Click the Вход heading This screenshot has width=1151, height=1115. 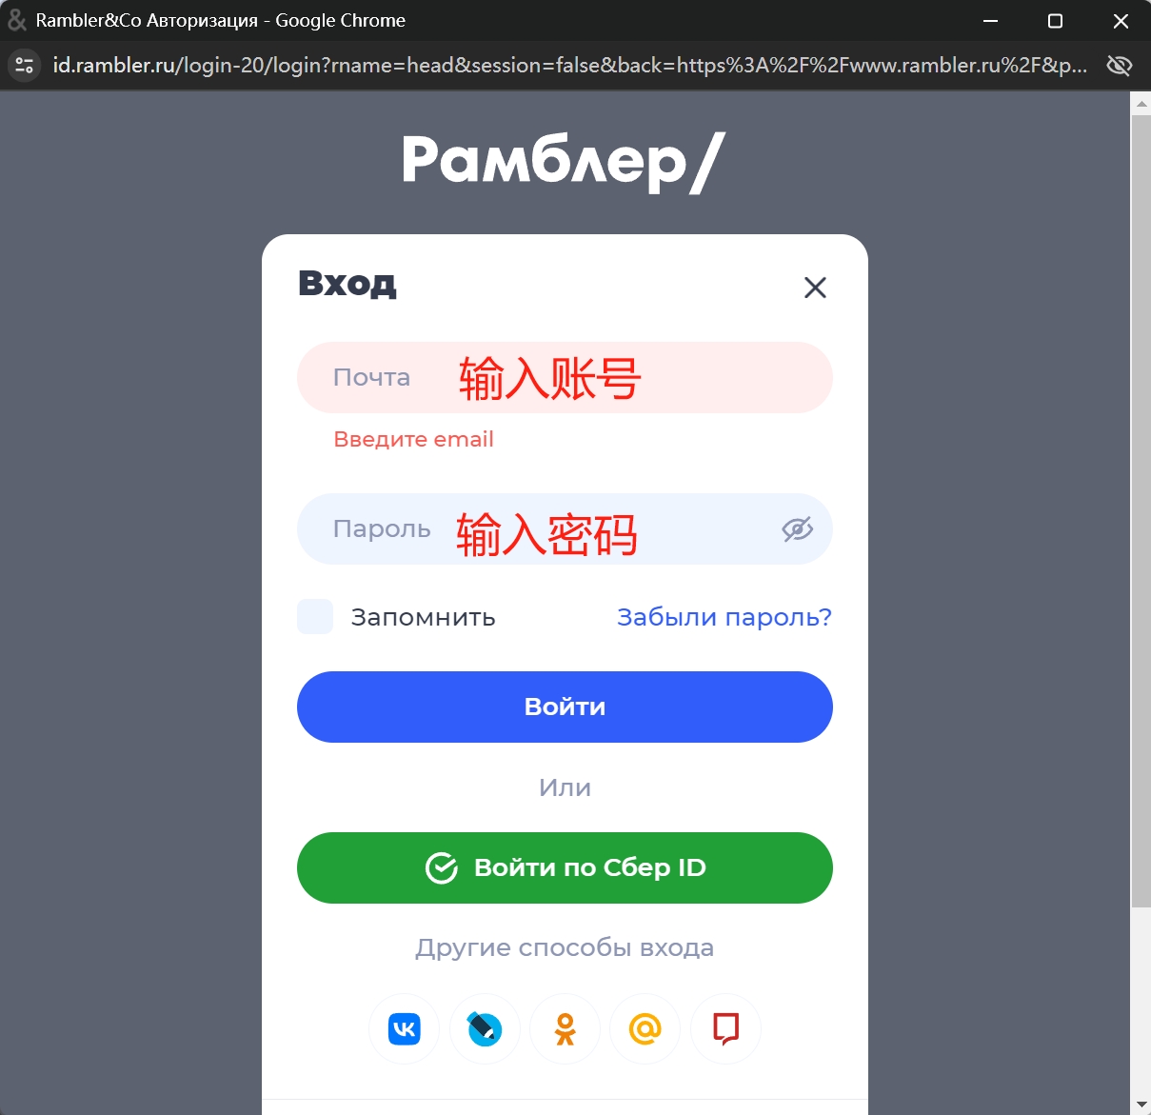pyautogui.click(x=347, y=283)
